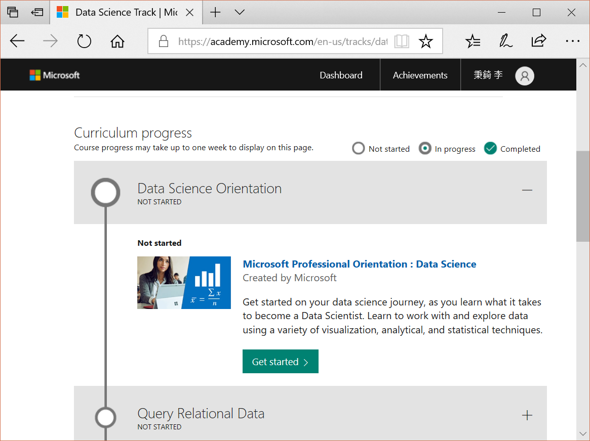Add this page to favorites with the star
Image resolution: width=590 pixels, height=441 pixels.
pos(426,41)
